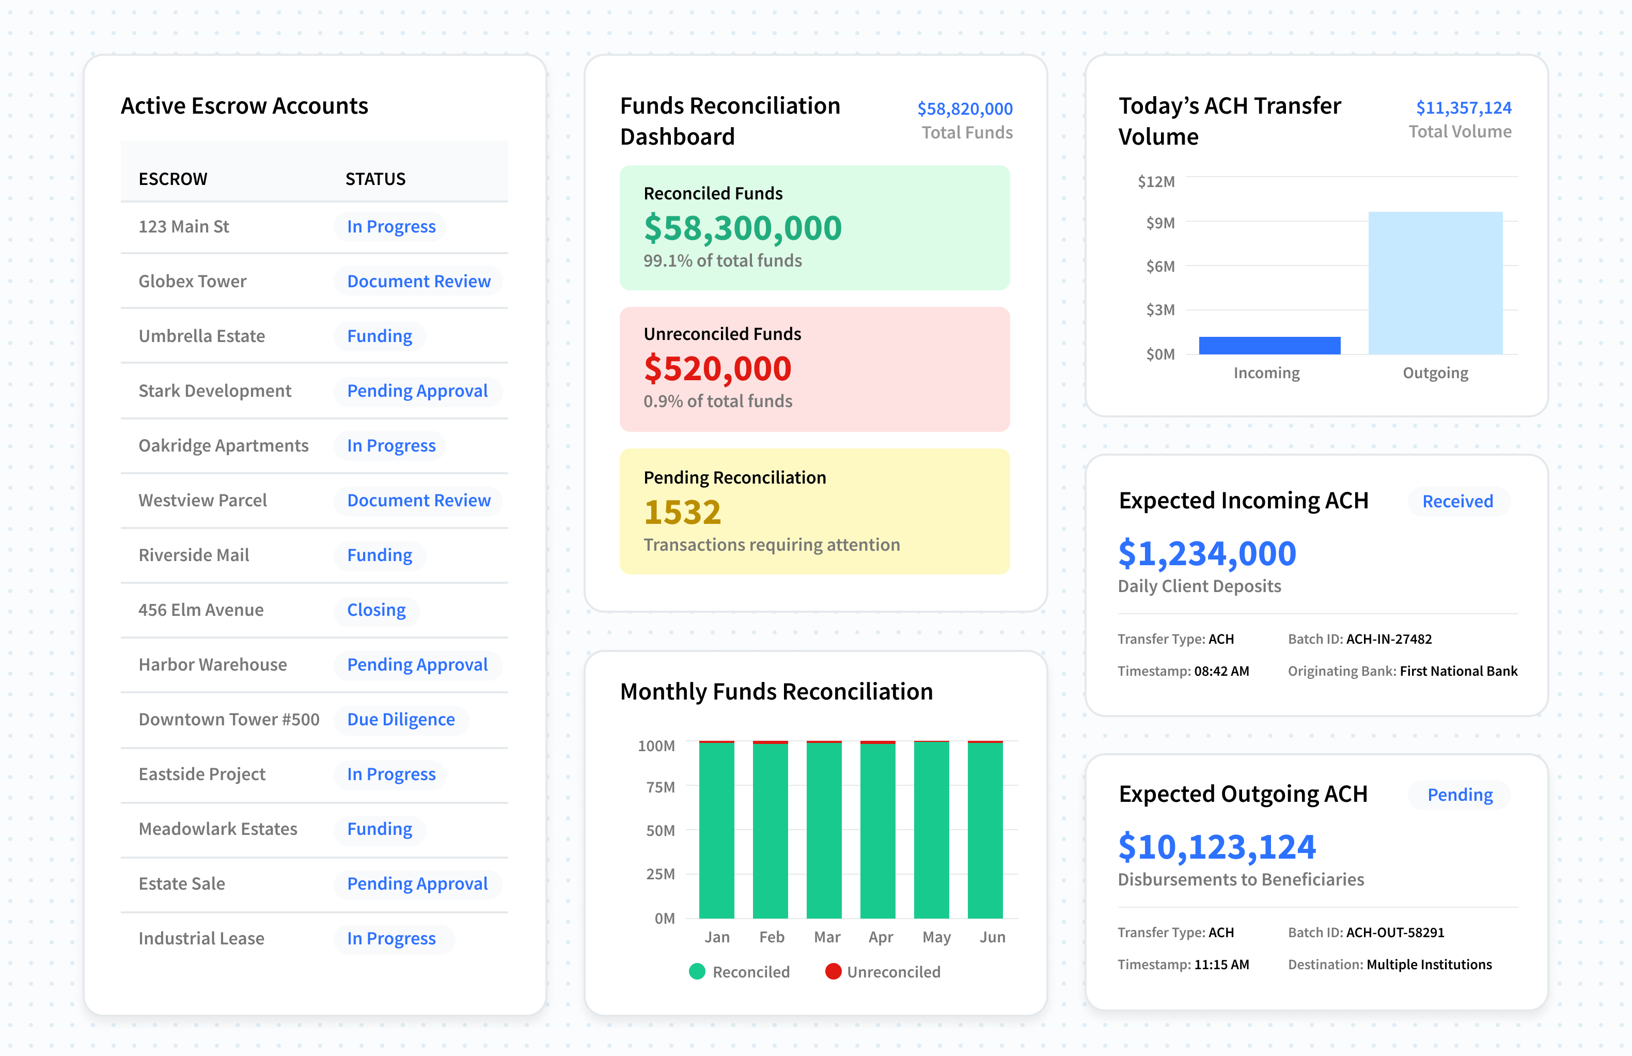Open Riverside Mail escrow entry
The width and height of the screenshot is (1632, 1056).
coord(314,555)
